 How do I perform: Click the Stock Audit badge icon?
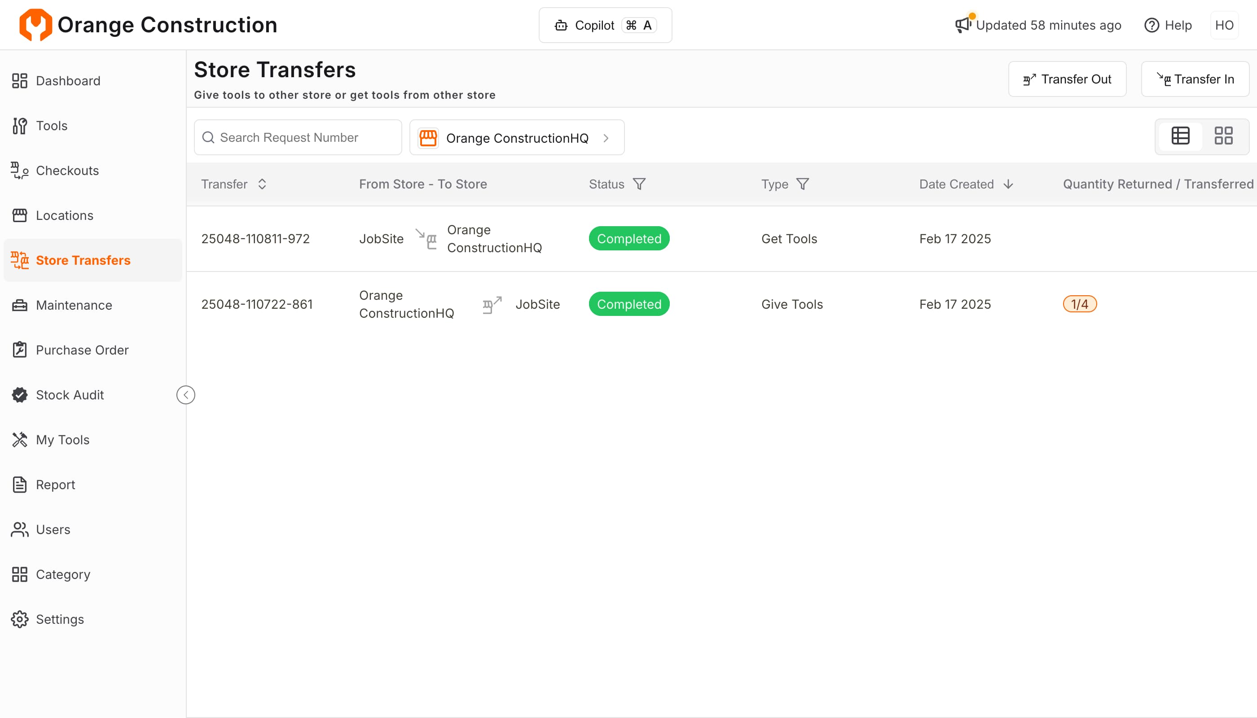coord(20,395)
